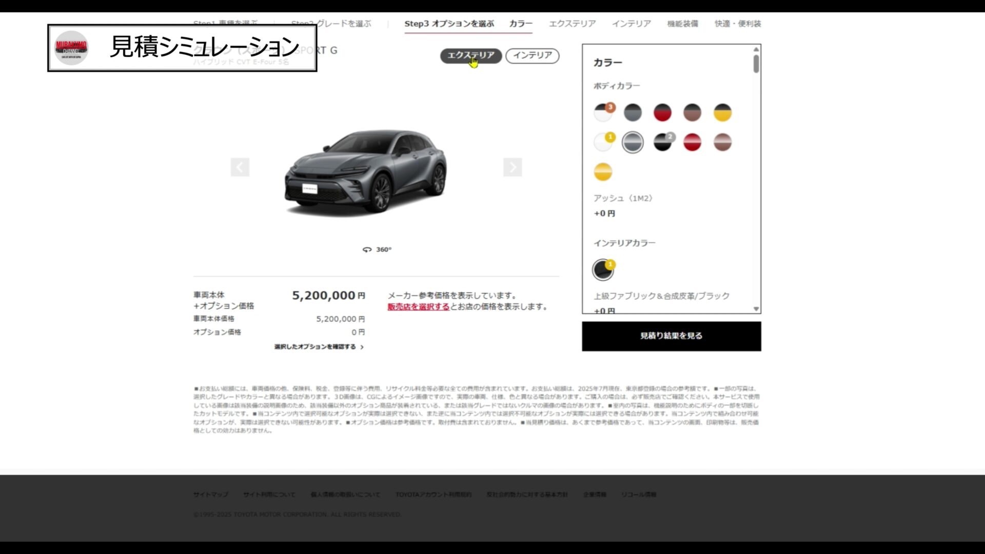Open the 企業情報 footer link
Image resolution: width=985 pixels, height=554 pixels.
point(595,494)
